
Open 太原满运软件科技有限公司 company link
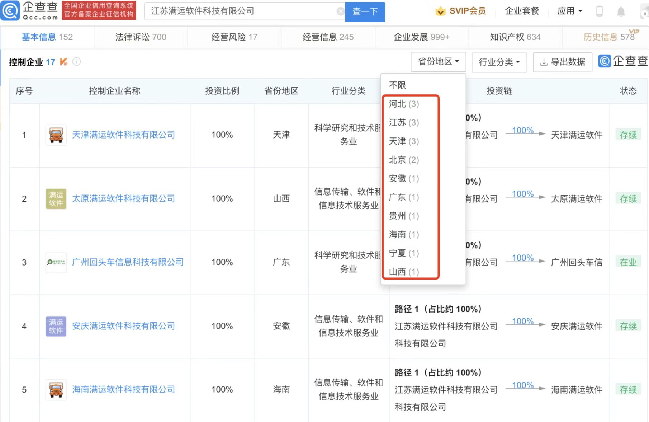pyautogui.click(x=123, y=199)
